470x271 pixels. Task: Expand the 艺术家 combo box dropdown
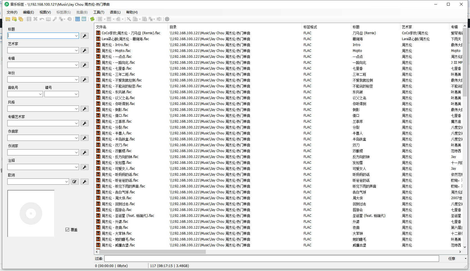coord(76,50)
